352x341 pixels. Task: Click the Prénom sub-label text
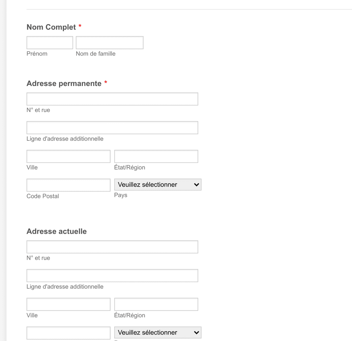(x=37, y=54)
